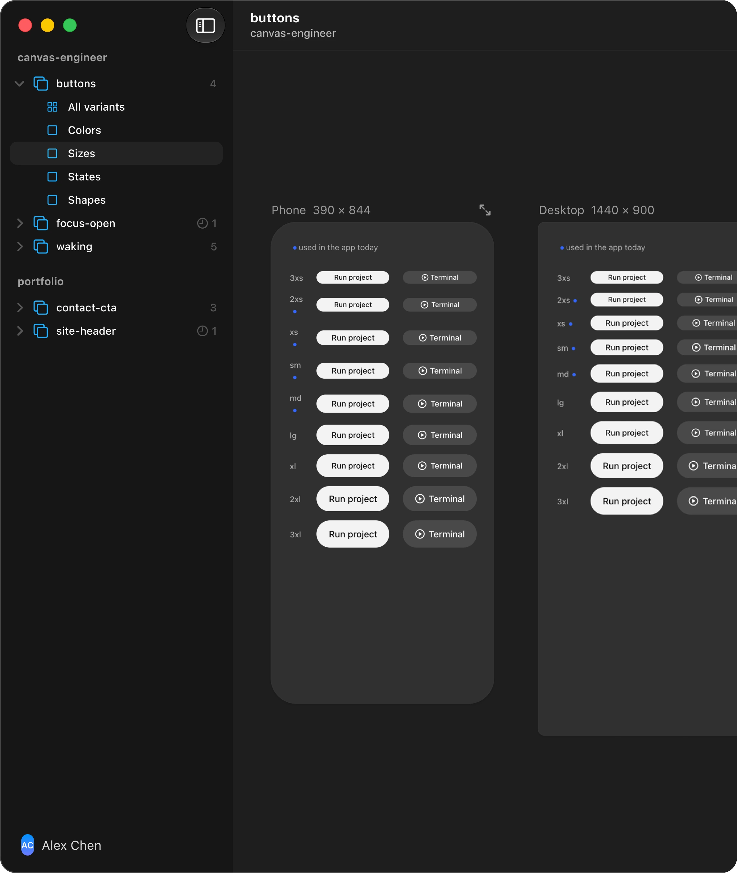Click the AC avatar for Alex Chen
This screenshot has height=873, width=737.
pyautogui.click(x=27, y=845)
